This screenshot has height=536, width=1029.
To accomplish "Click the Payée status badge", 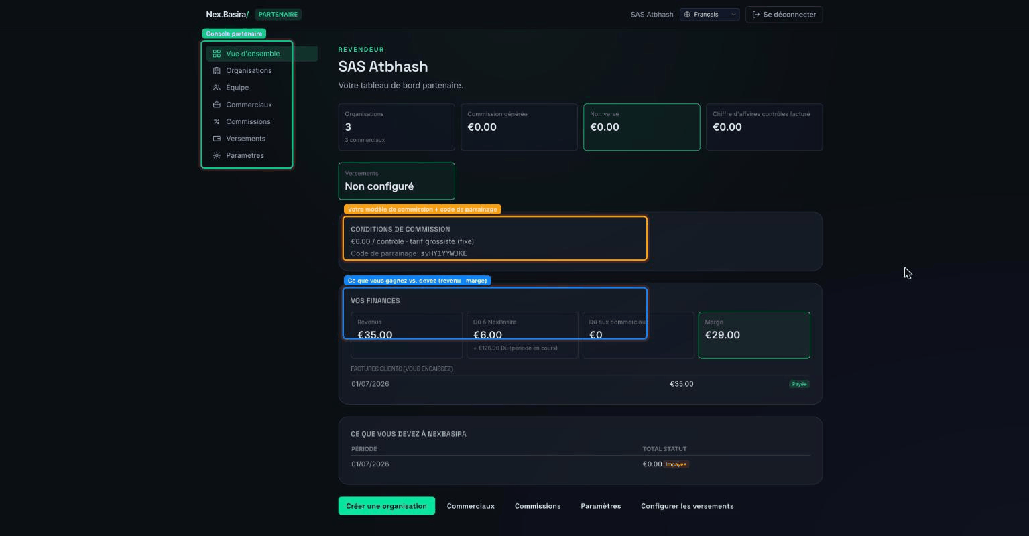I will coord(799,384).
